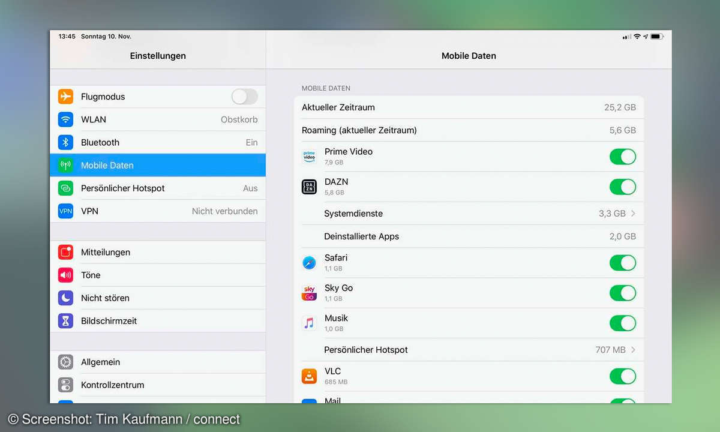The width and height of the screenshot is (720, 432).
Task: Tap the VPN icon in sidebar
Action: click(x=65, y=211)
